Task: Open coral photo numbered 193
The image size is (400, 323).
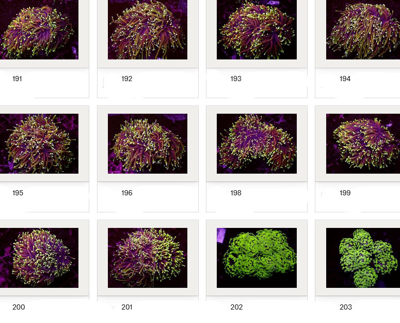Action: coord(257,29)
